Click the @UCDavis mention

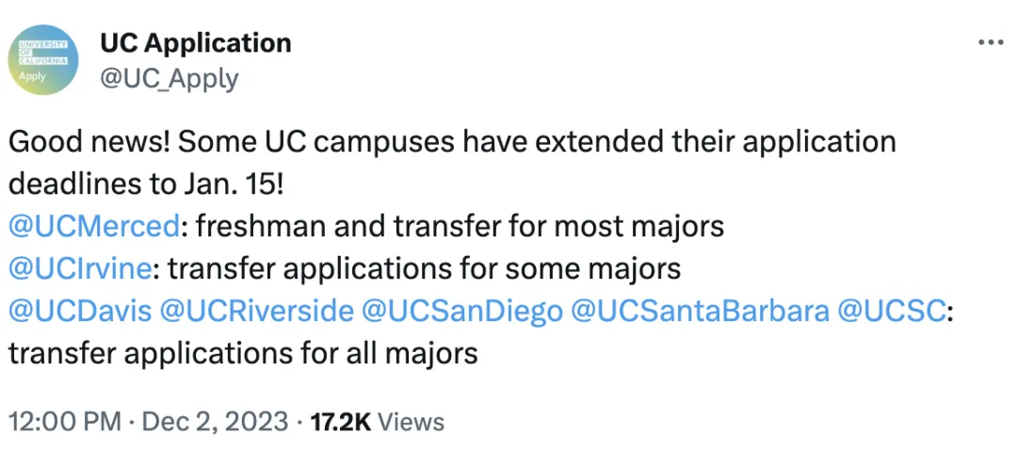(79, 311)
